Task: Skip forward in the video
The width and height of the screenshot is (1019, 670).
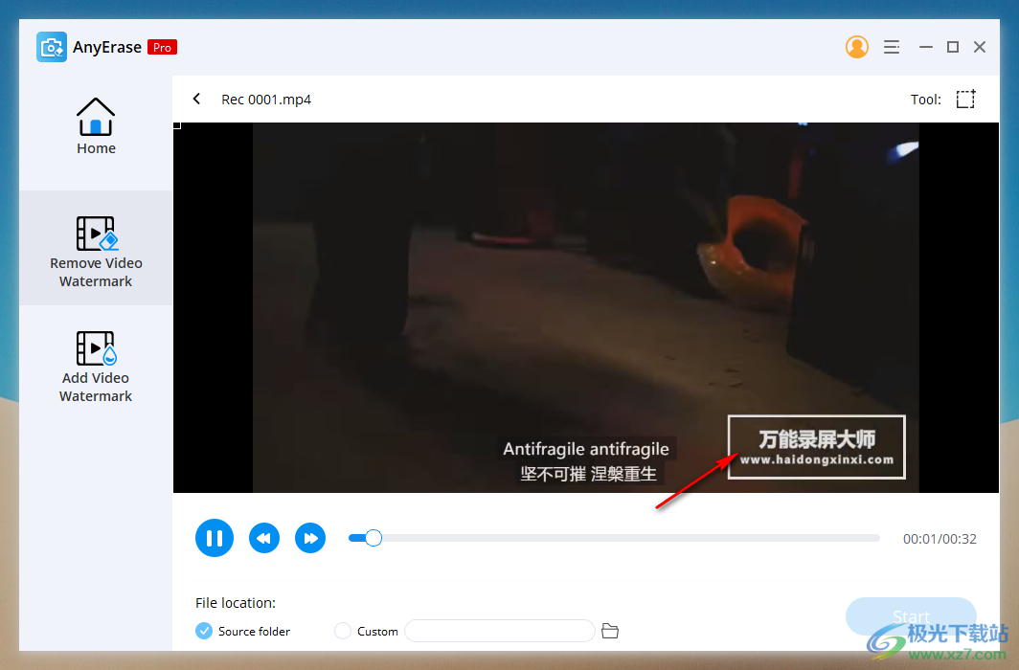Action: (310, 538)
